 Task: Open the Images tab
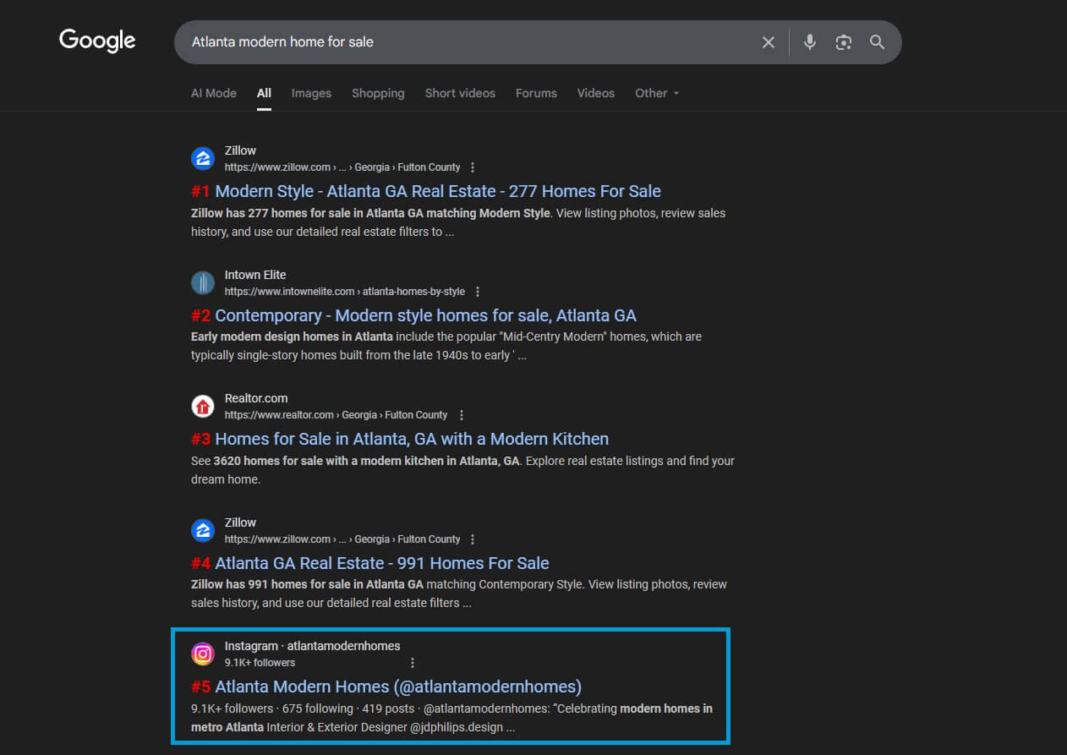click(311, 93)
